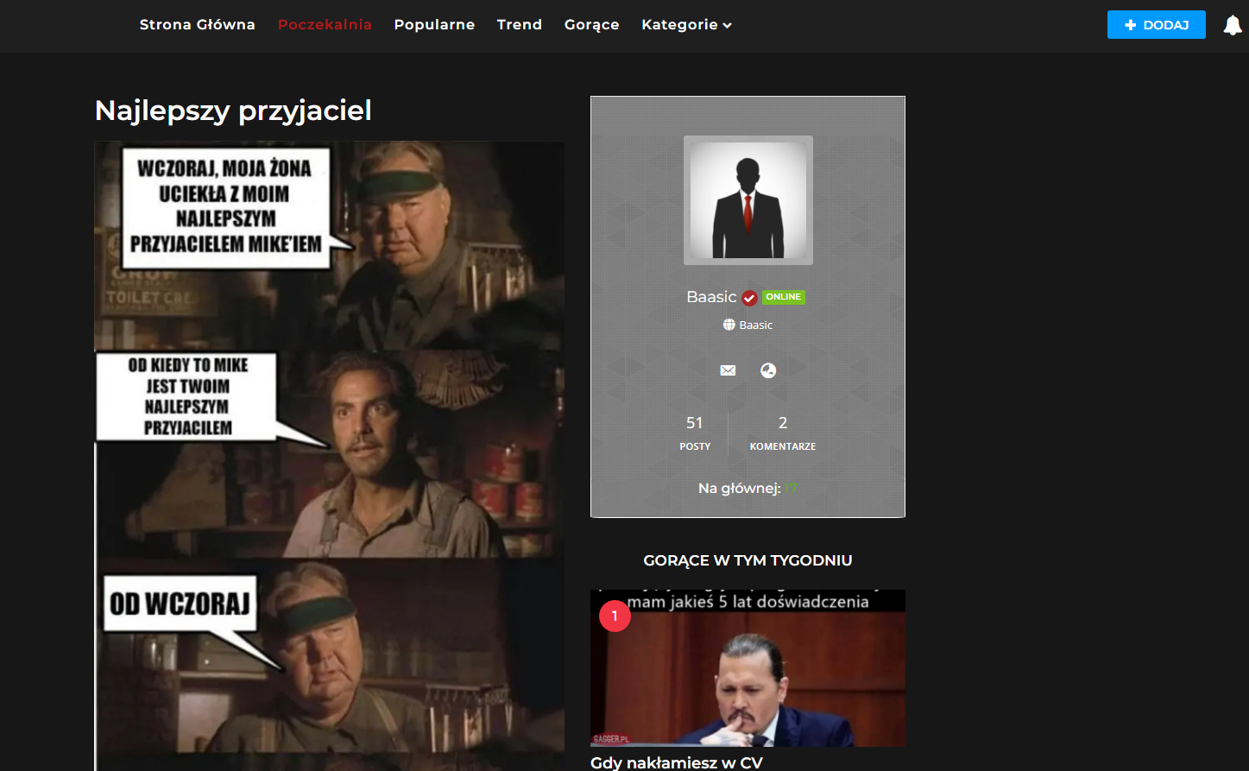
Task: Click the plus icon in DODAJ button
Action: 1130,25
